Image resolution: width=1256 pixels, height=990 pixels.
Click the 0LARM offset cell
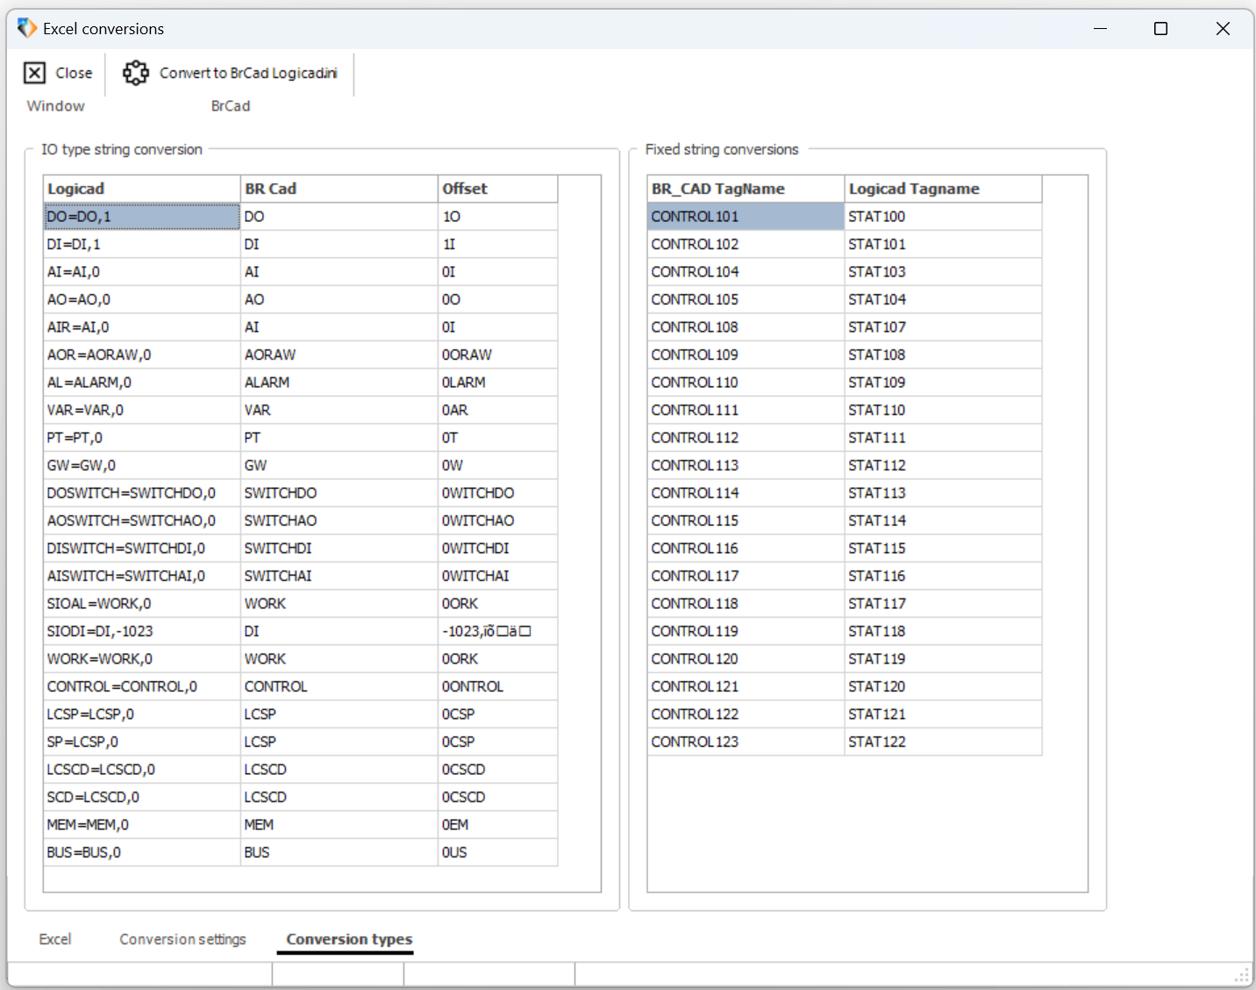click(497, 383)
